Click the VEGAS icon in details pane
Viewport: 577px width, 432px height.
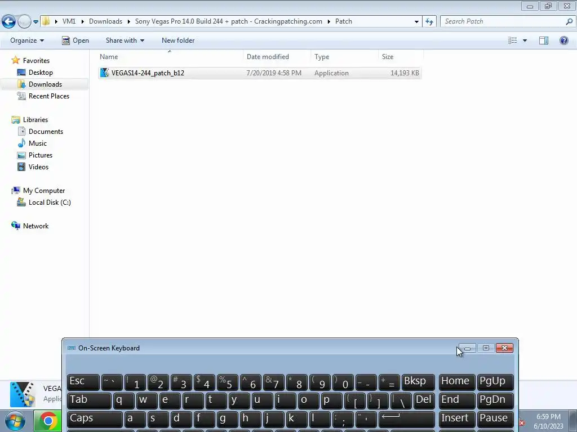[23, 394]
